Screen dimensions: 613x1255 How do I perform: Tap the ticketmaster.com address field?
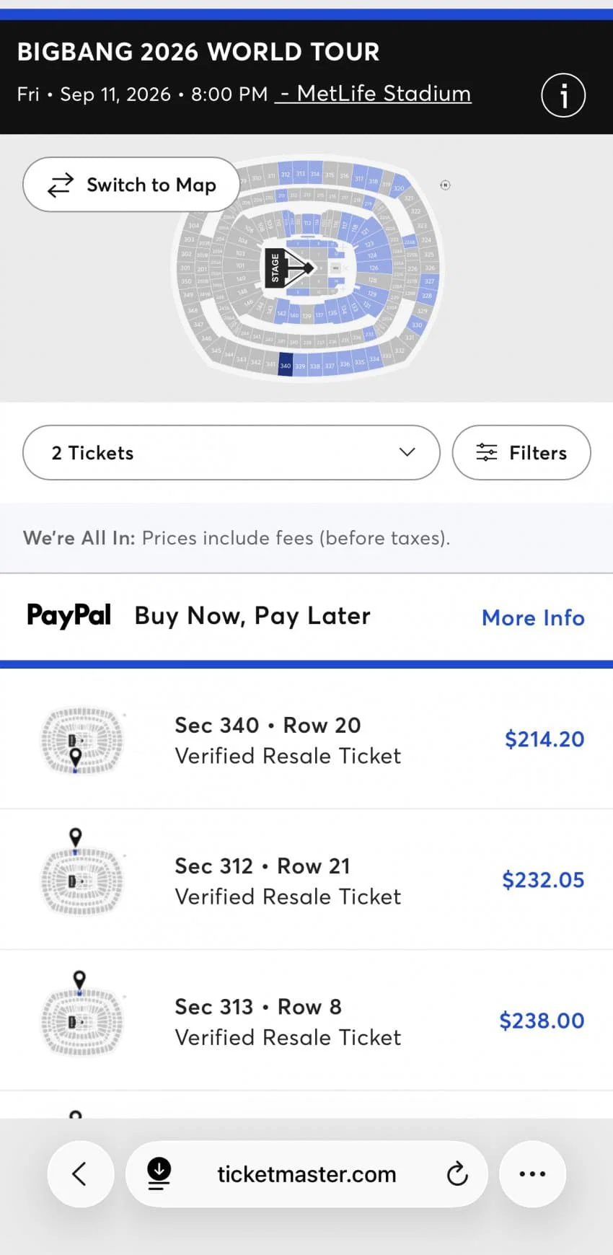click(x=306, y=1173)
